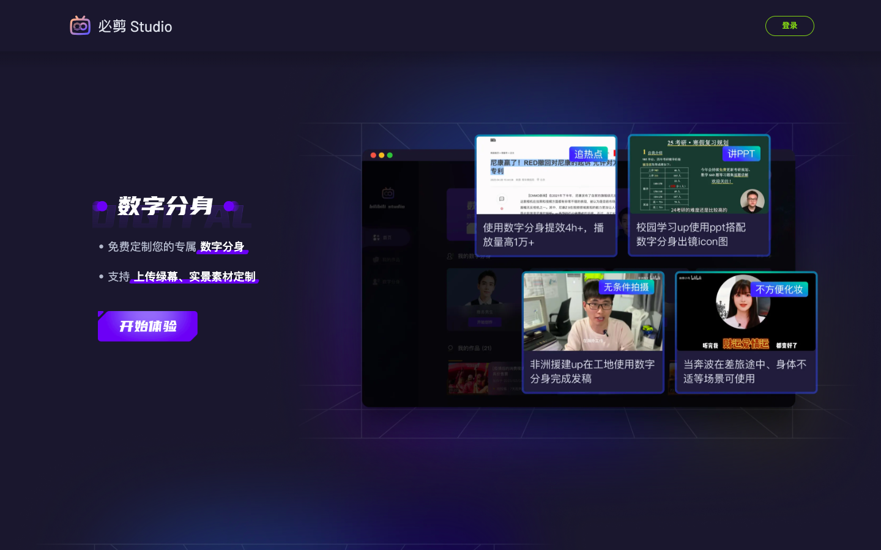Click the round avatar on the 讲PPT card
Viewport: 881px width, 550px height.
pyautogui.click(x=753, y=201)
